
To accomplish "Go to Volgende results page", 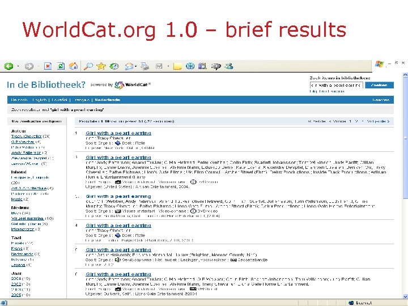I will 378,121.
